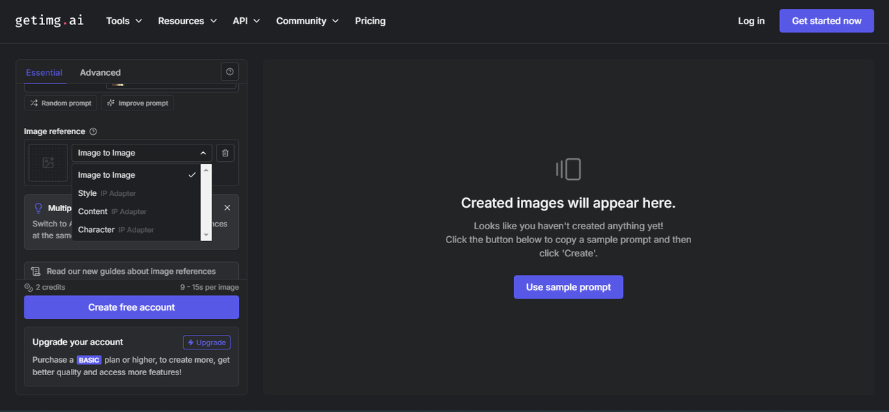Delete the image reference with trash icon
889x412 pixels.
pos(225,153)
